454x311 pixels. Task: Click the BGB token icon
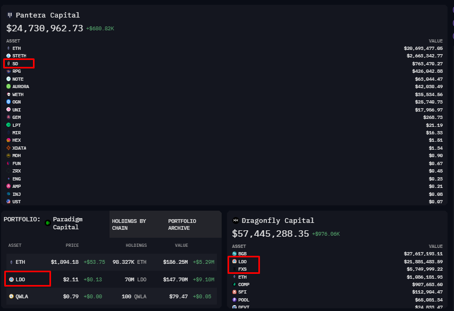(234, 254)
